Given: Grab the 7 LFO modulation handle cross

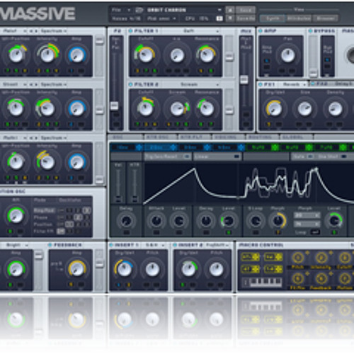Looking at the screenshot, I should (343, 147).
